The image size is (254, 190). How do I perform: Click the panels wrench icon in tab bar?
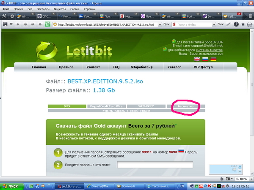(x=4, y=16)
